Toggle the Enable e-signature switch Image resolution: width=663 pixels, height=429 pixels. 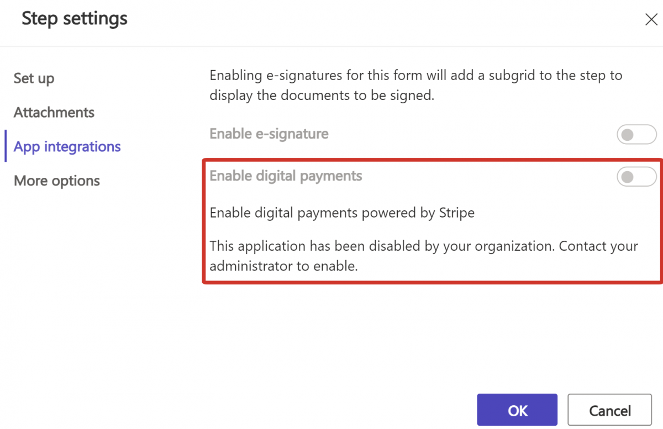coord(636,134)
